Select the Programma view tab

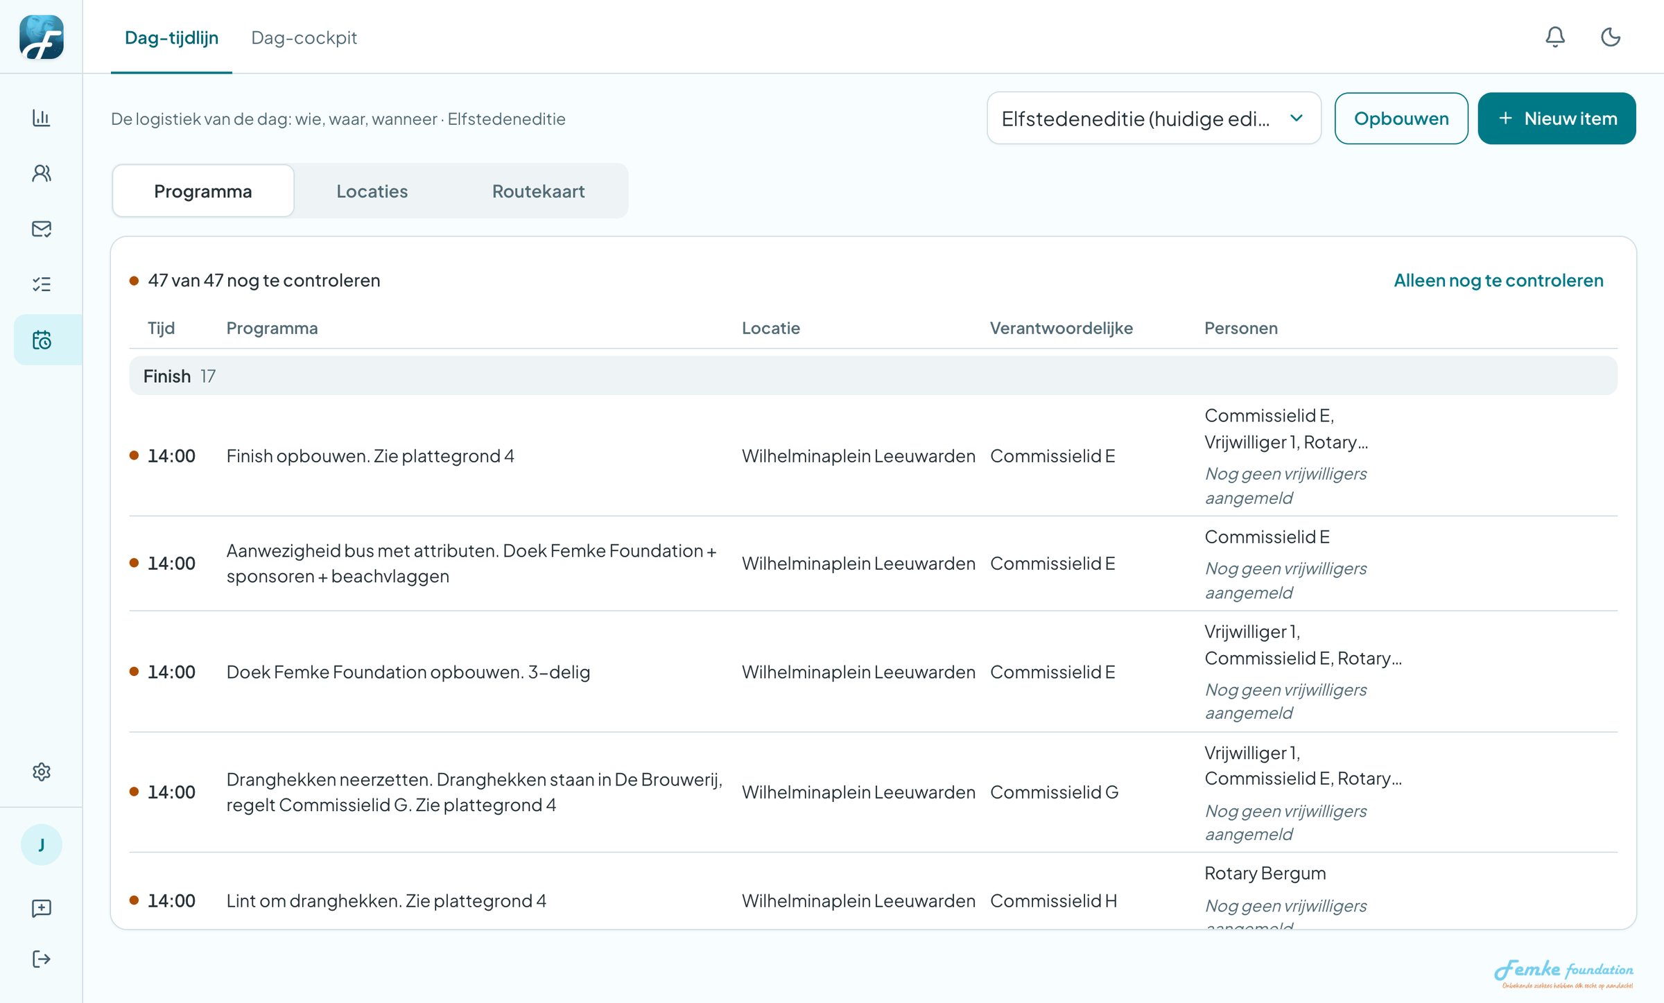[203, 191]
